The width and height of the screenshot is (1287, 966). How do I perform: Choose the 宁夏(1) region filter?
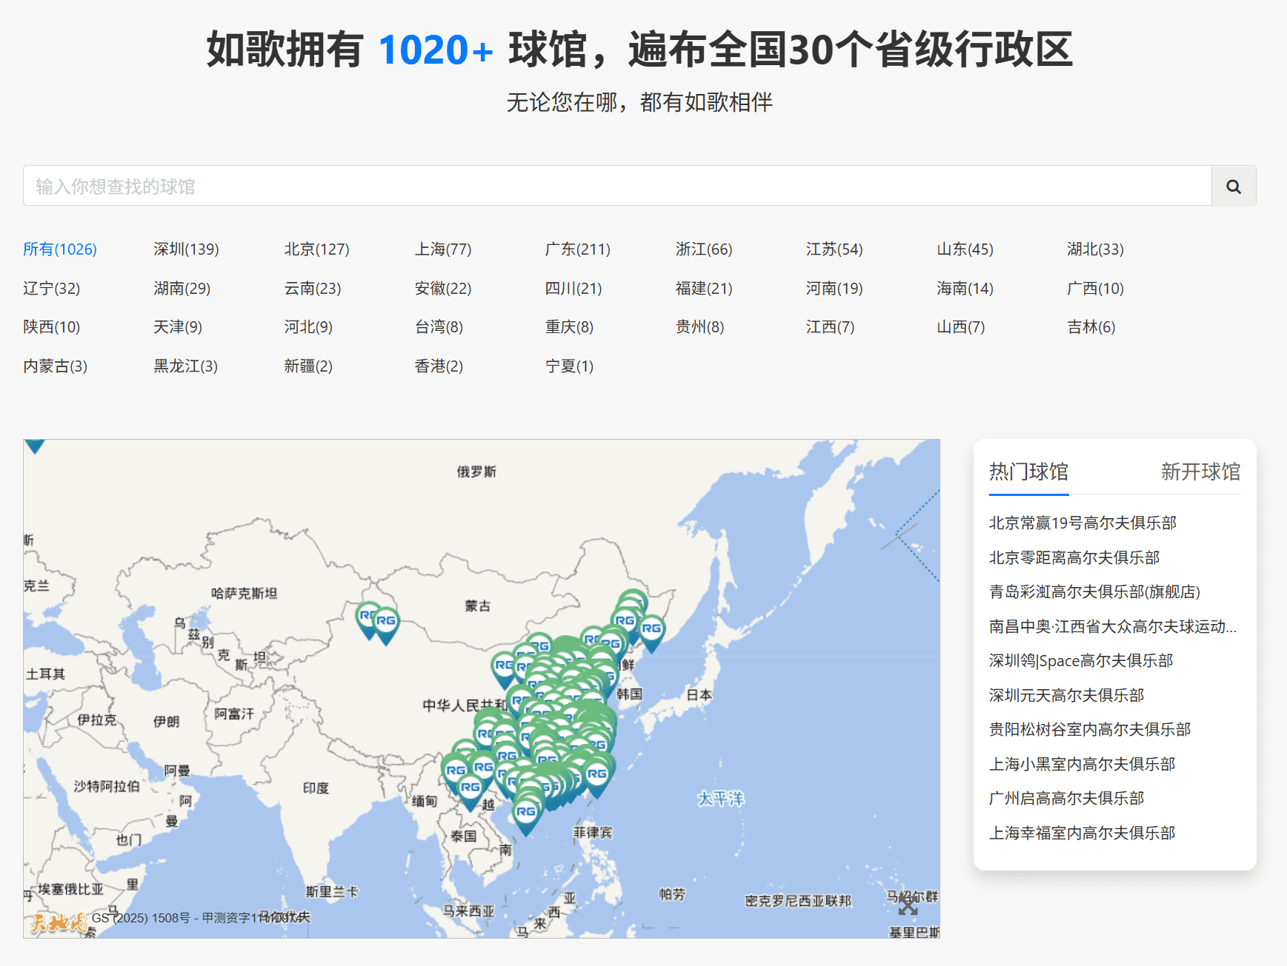569,366
